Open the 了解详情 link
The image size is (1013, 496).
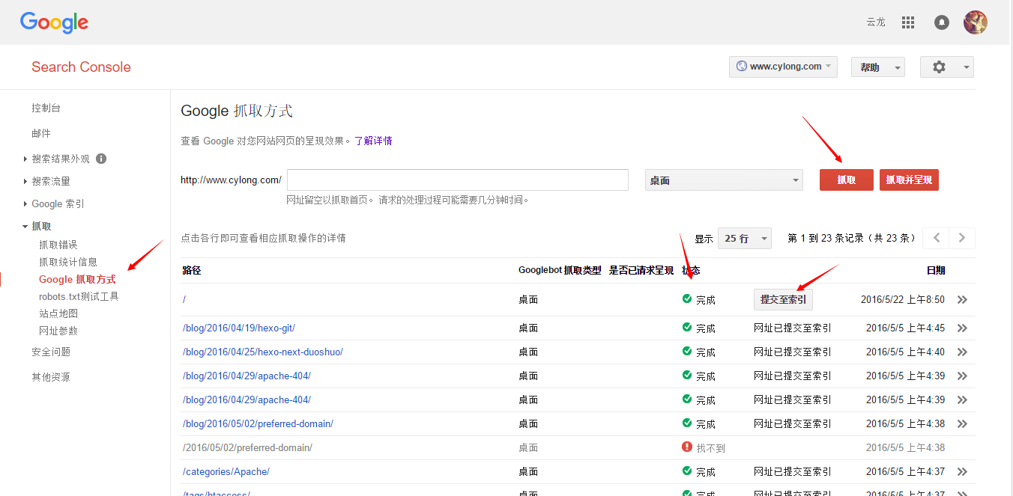pos(373,141)
